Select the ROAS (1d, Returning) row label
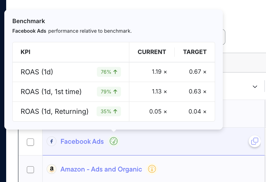Viewport: 266px width, 182px height. (54, 111)
